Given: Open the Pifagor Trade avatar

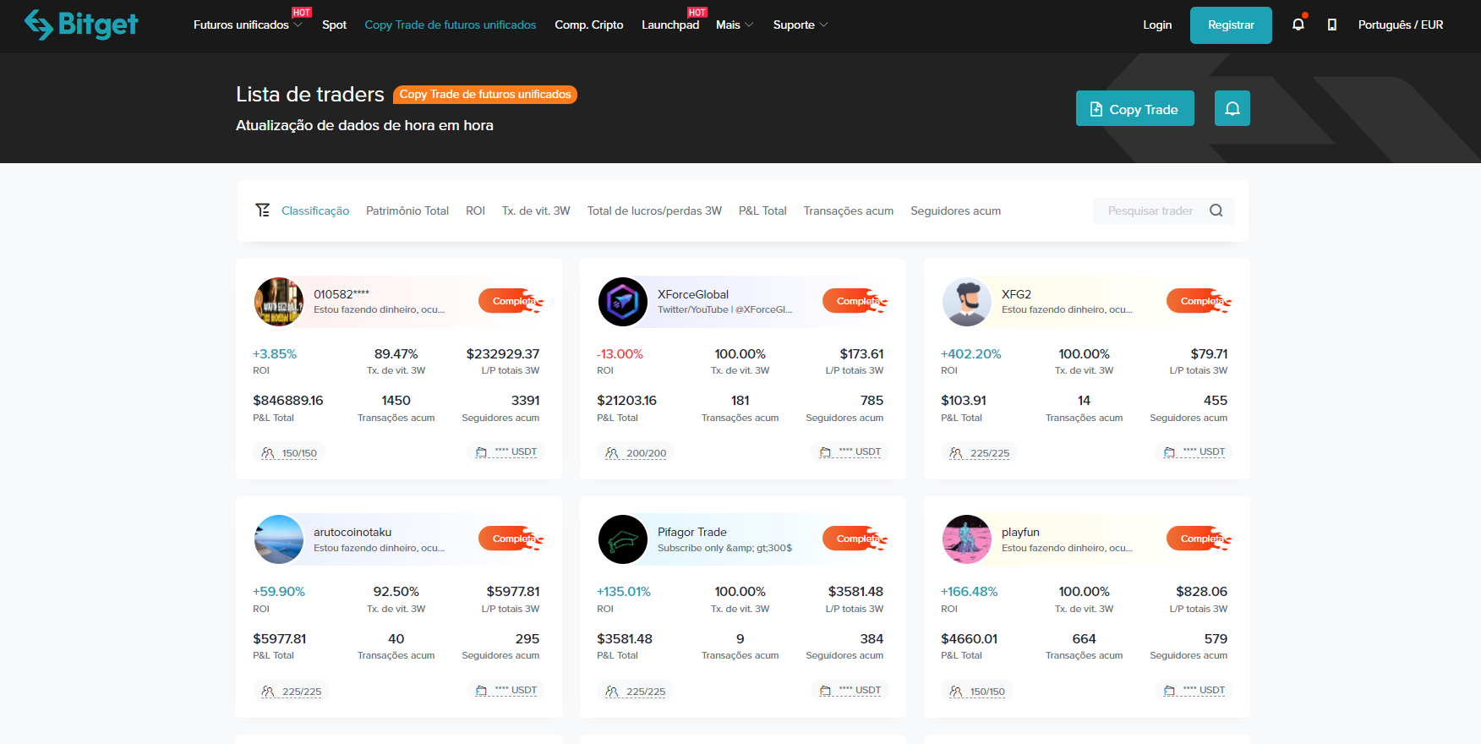Looking at the screenshot, I should (x=623, y=539).
